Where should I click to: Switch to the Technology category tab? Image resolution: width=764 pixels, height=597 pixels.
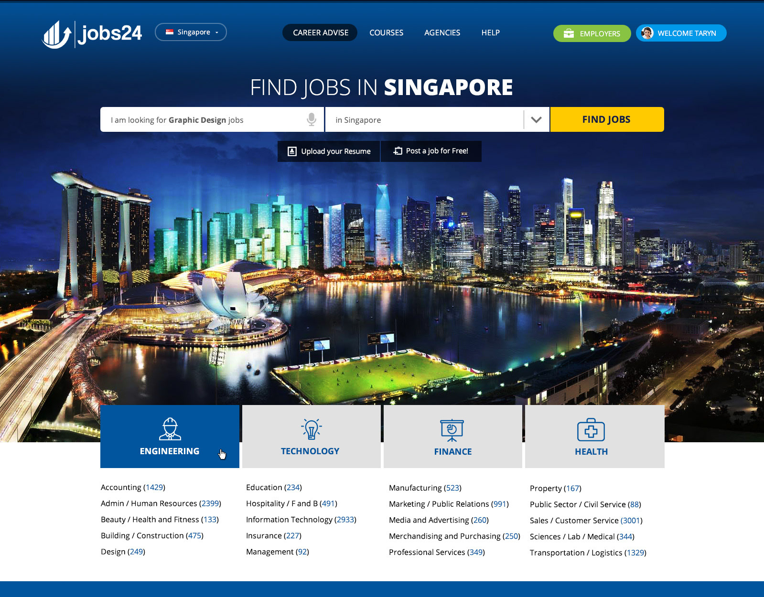[x=311, y=437]
